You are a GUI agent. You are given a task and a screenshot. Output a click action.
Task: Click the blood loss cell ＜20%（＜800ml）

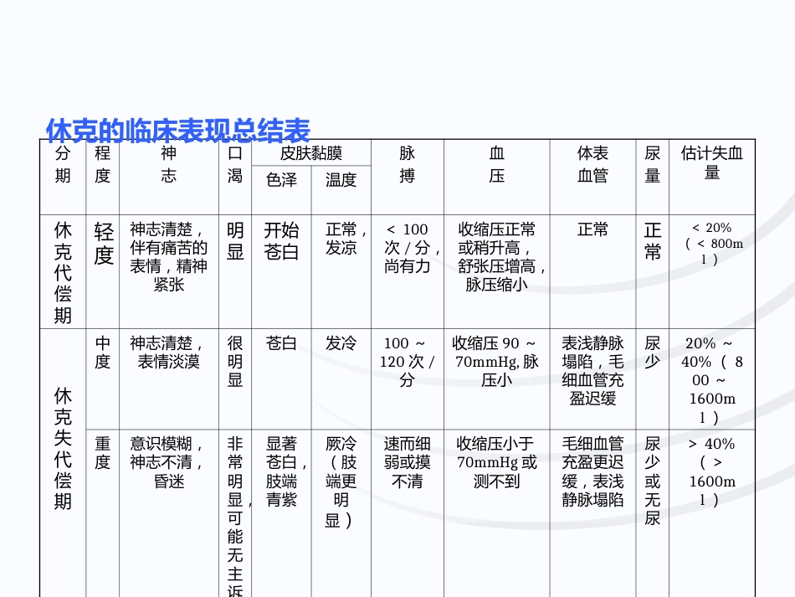[712, 272]
